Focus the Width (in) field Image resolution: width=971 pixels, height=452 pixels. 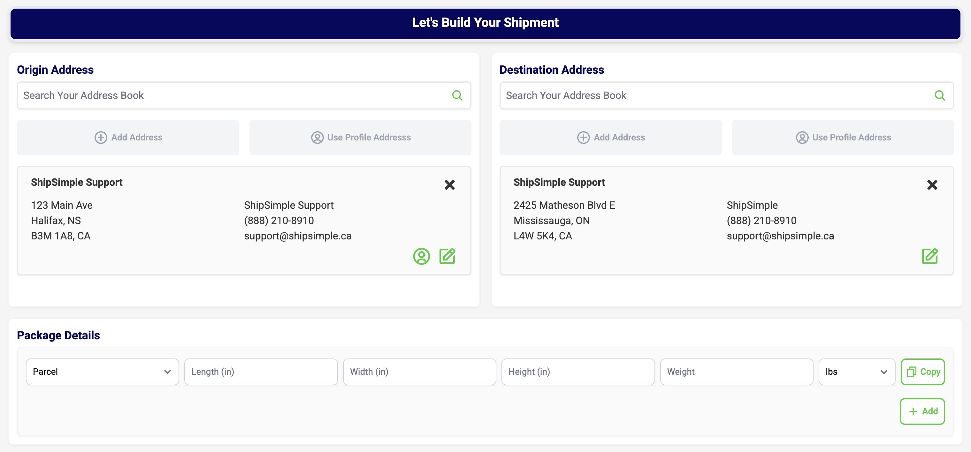(x=419, y=372)
